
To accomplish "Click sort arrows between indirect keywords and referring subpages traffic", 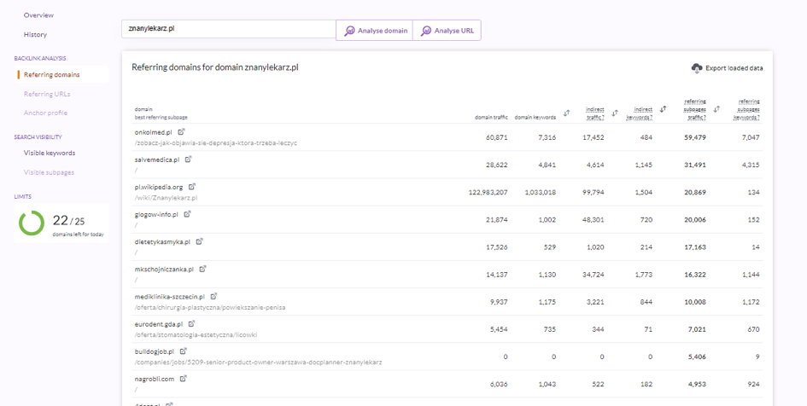I will (664, 109).
